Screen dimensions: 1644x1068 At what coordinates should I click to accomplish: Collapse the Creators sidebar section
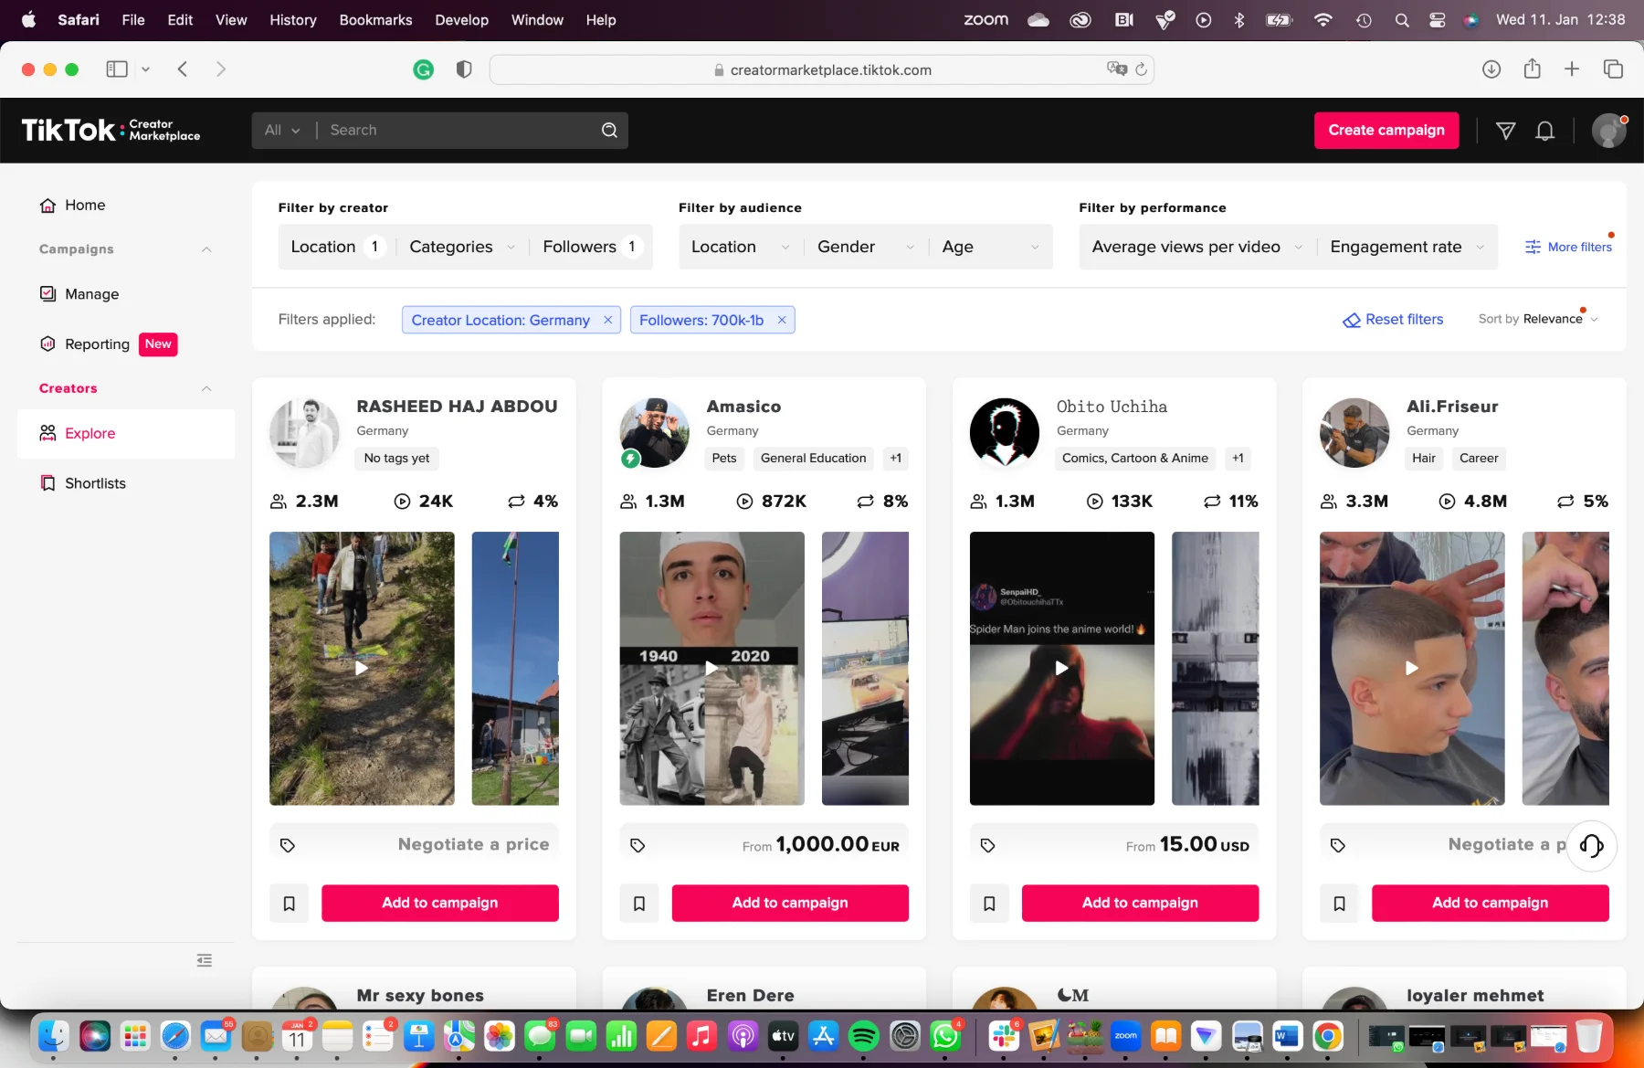pyautogui.click(x=206, y=388)
